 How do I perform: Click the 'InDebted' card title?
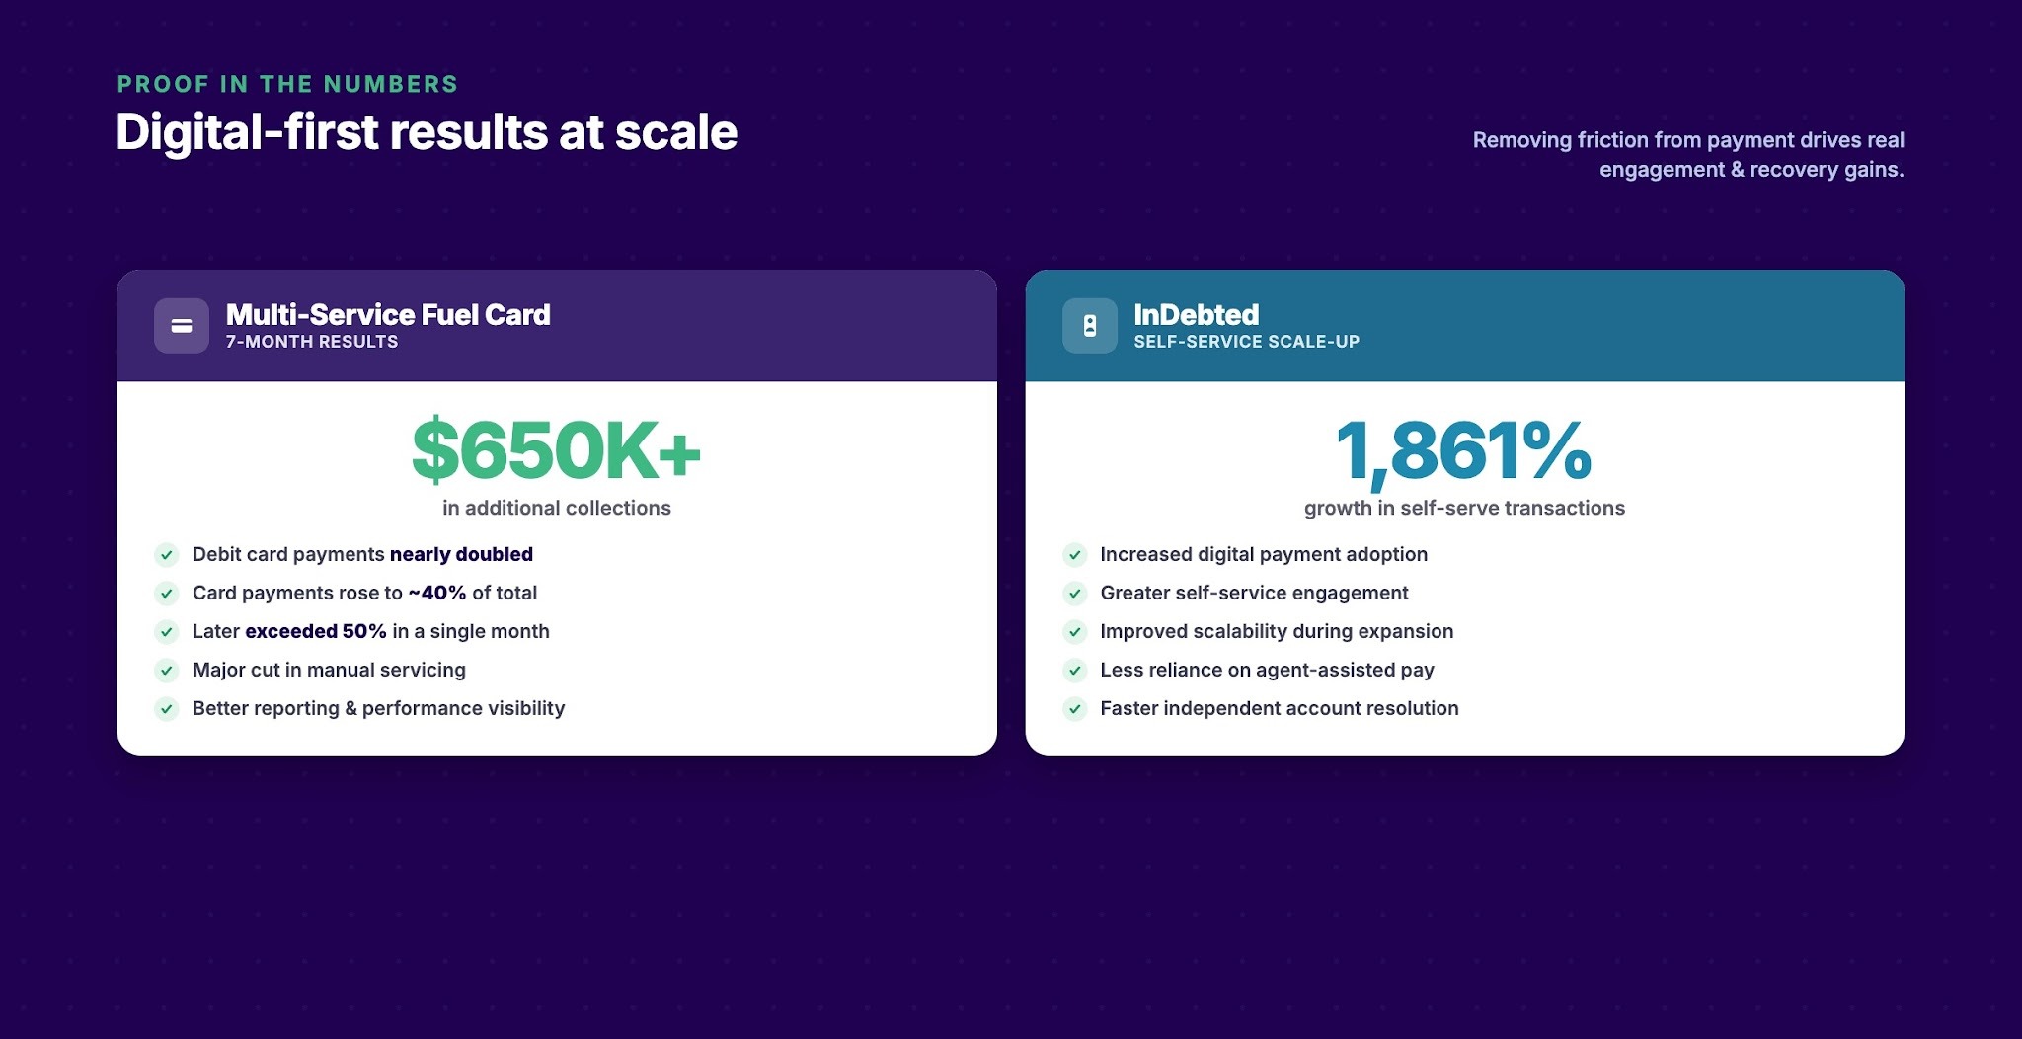[1197, 315]
